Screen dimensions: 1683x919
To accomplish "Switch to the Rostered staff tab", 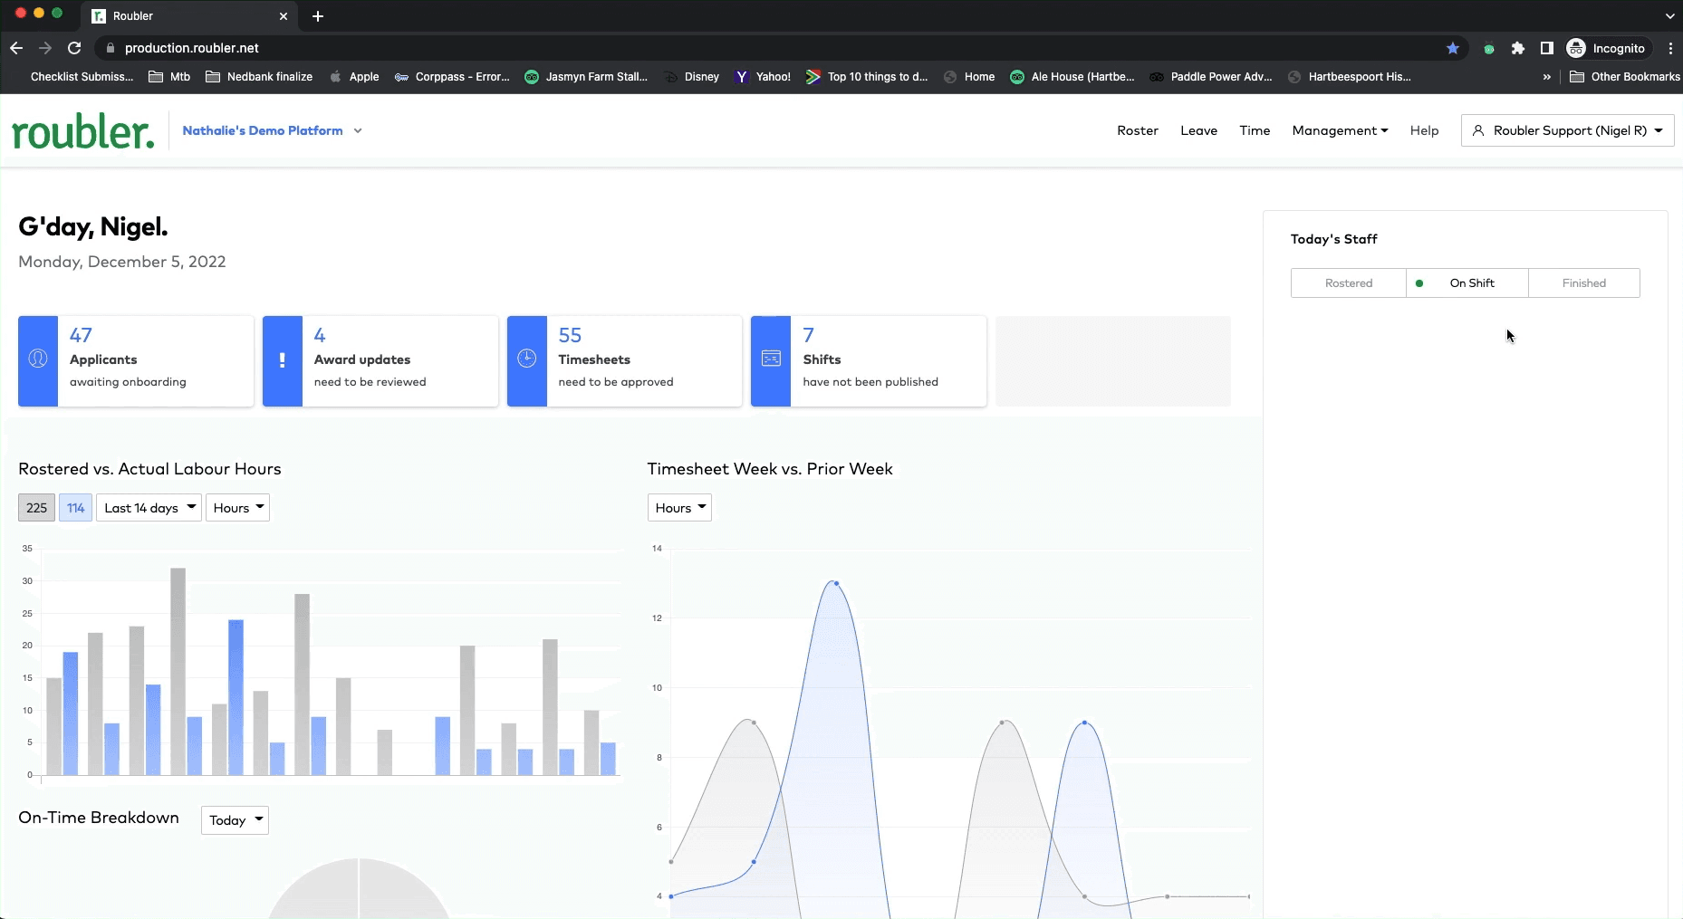I will point(1349,283).
